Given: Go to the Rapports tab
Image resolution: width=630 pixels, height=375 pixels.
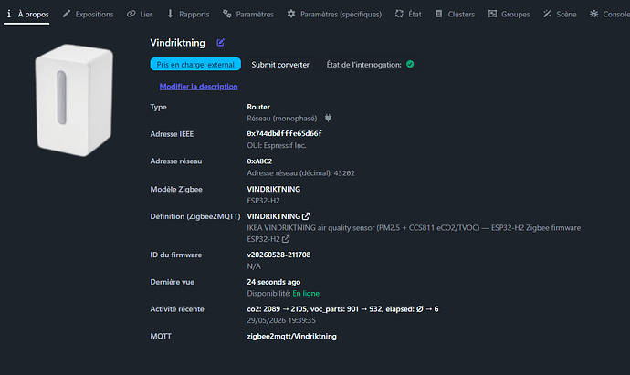Looking at the screenshot, I should pyautogui.click(x=188, y=14).
